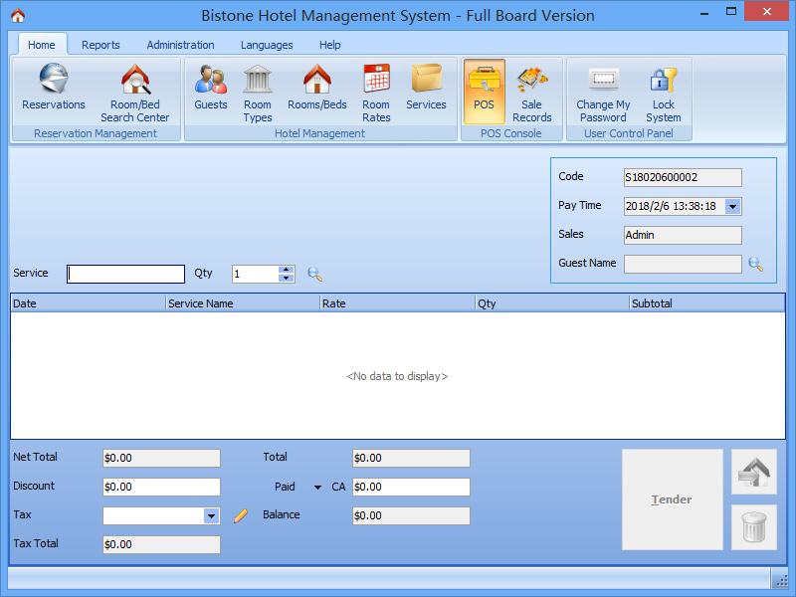
Task: Click the Lock System icon
Action: 664,92
